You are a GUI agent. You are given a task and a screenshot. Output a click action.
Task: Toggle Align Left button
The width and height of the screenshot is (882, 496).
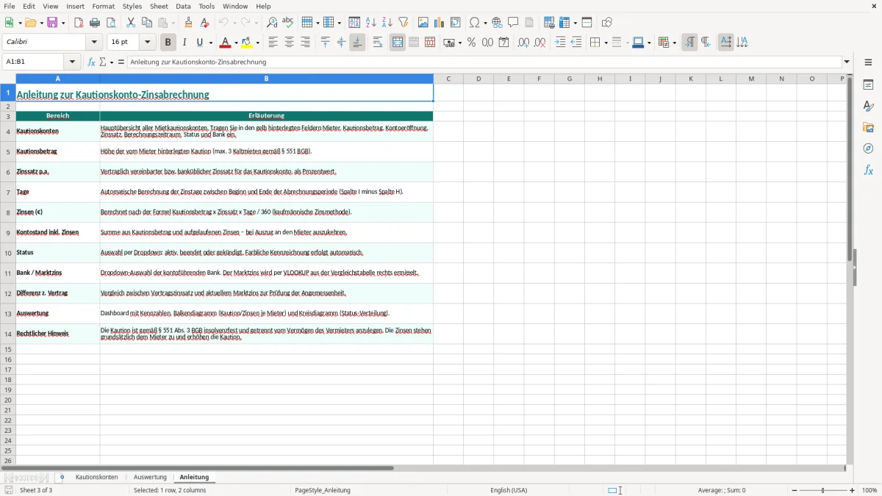point(273,43)
